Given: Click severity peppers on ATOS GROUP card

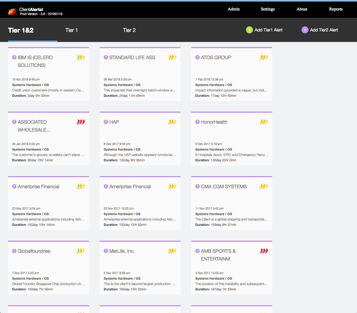Looking at the screenshot, I should tap(264, 57).
